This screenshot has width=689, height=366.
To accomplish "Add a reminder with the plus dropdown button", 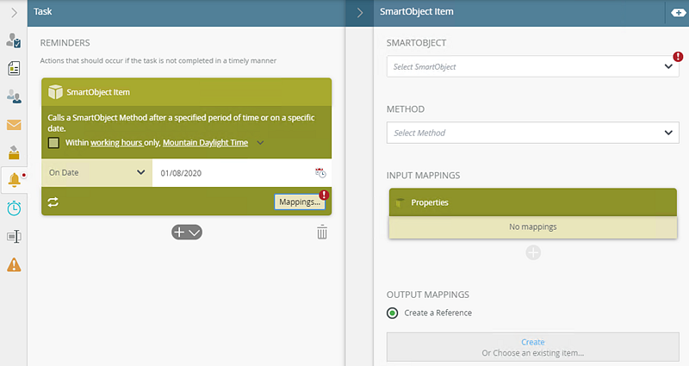I will tap(187, 232).
